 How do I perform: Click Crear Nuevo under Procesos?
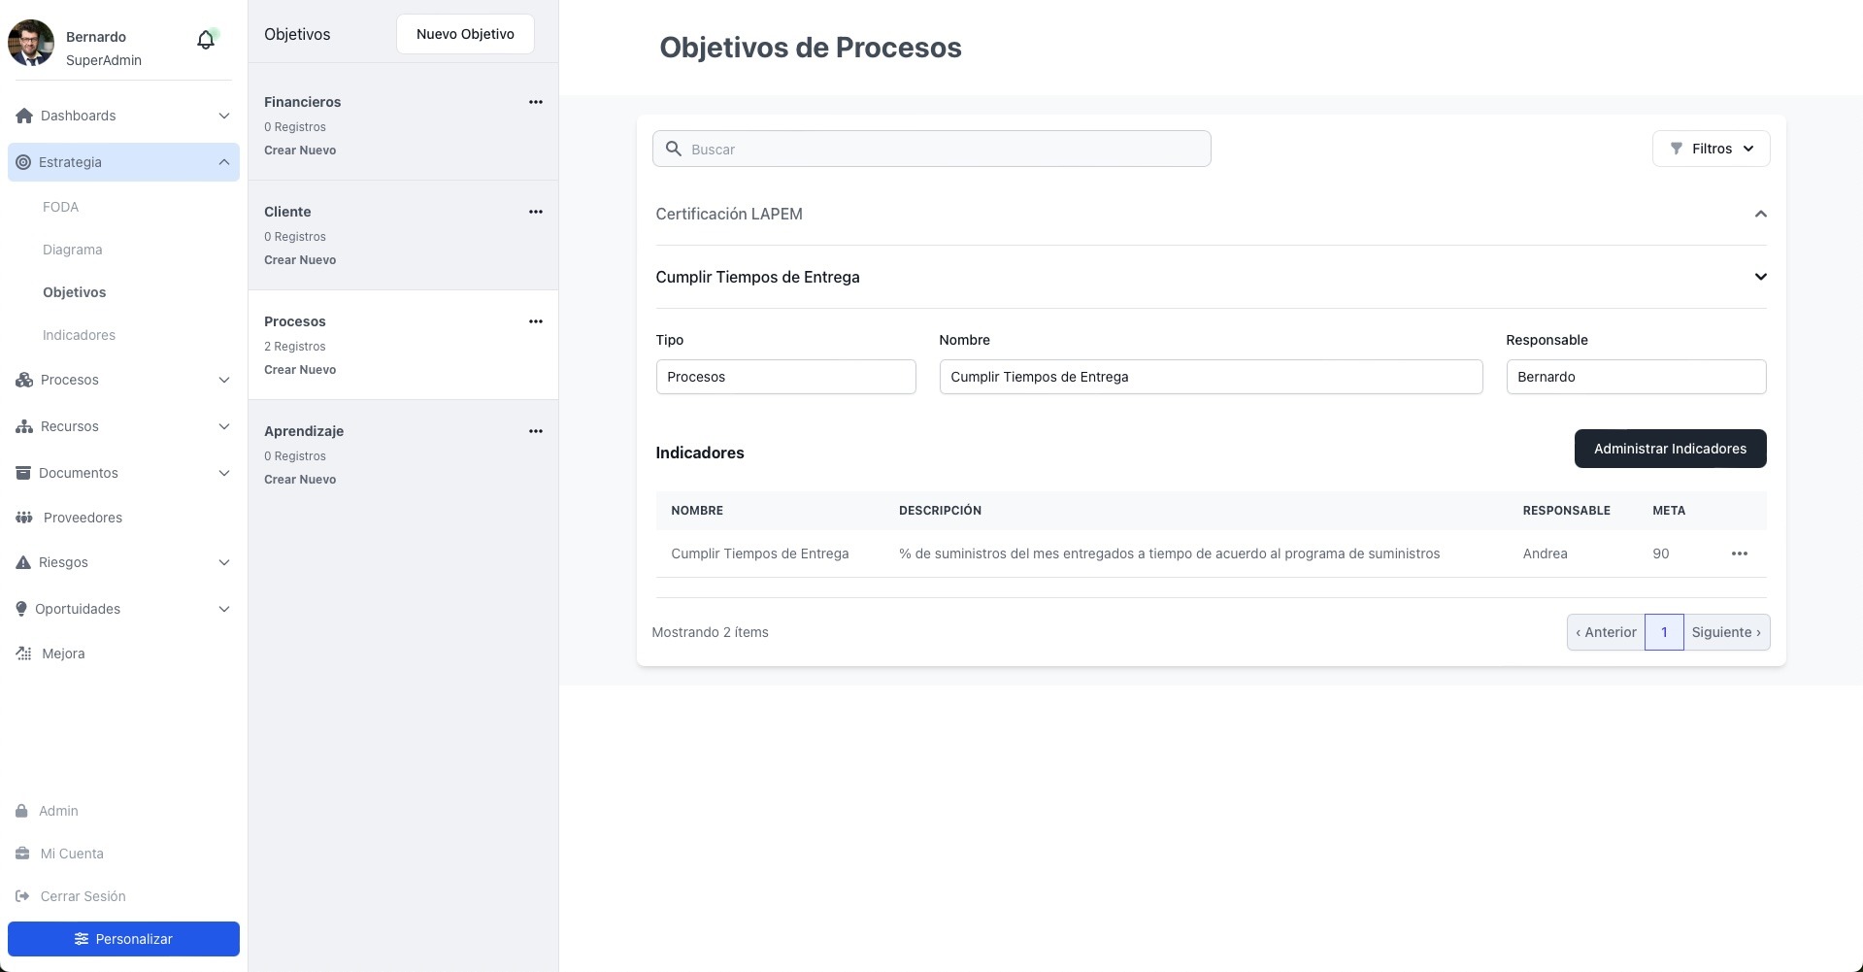300,370
